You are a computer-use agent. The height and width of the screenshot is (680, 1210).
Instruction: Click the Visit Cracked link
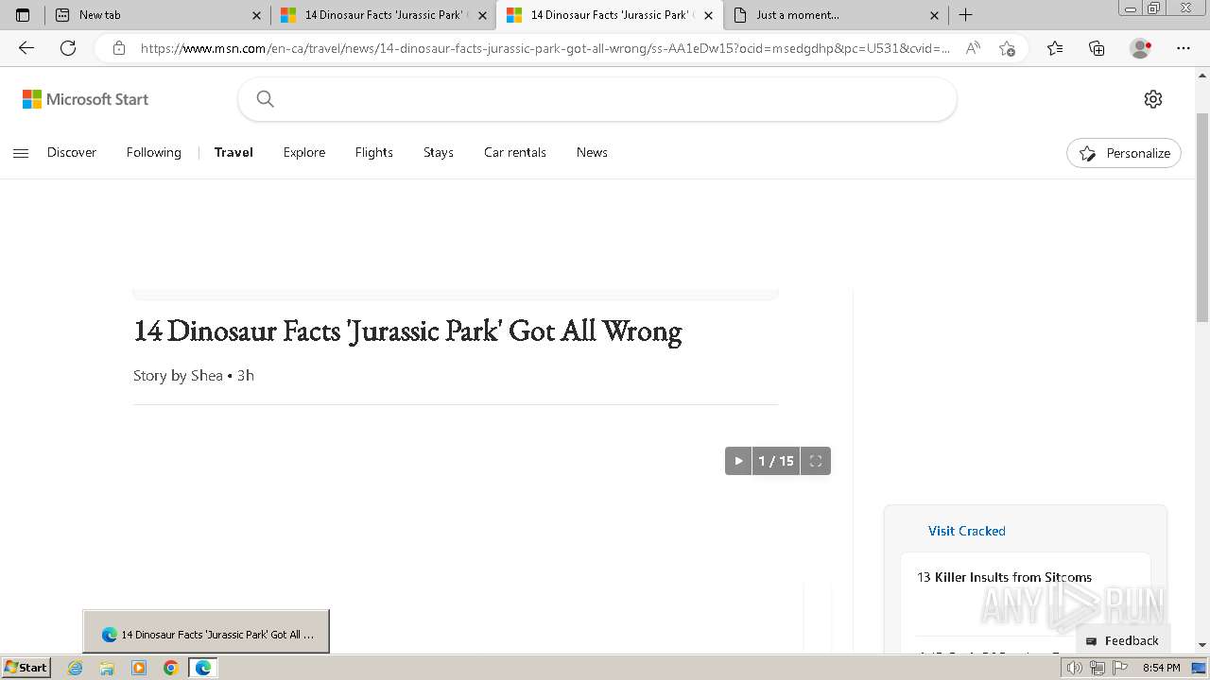click(967, 531)
